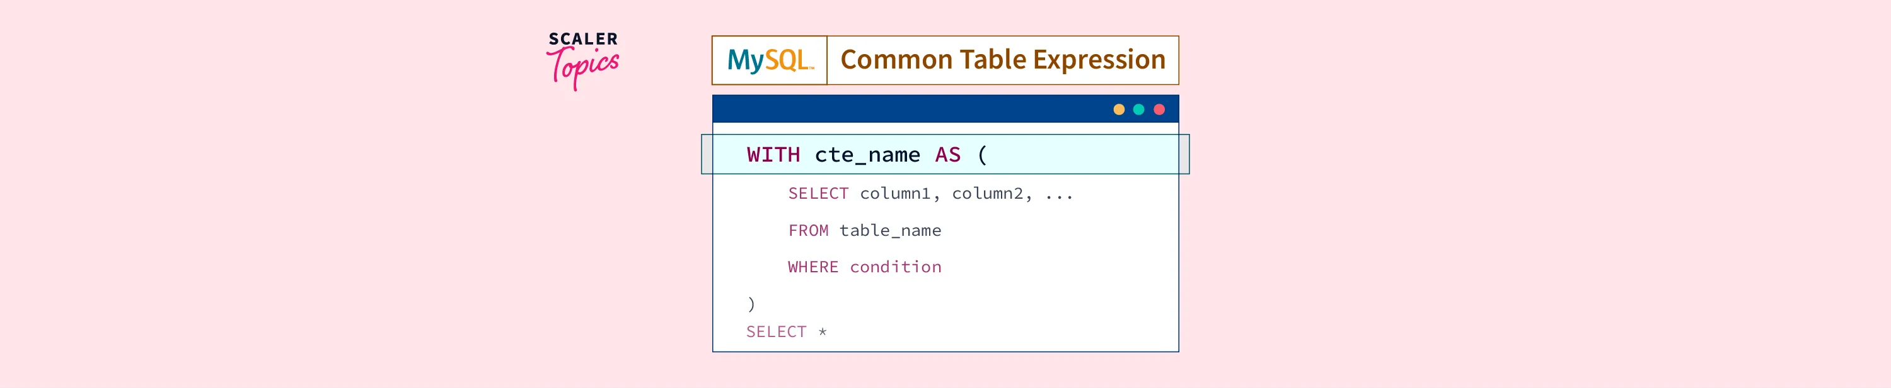Click the WITH keyword
This screenshot has width=1891, height=388.
tap(773, 155)
